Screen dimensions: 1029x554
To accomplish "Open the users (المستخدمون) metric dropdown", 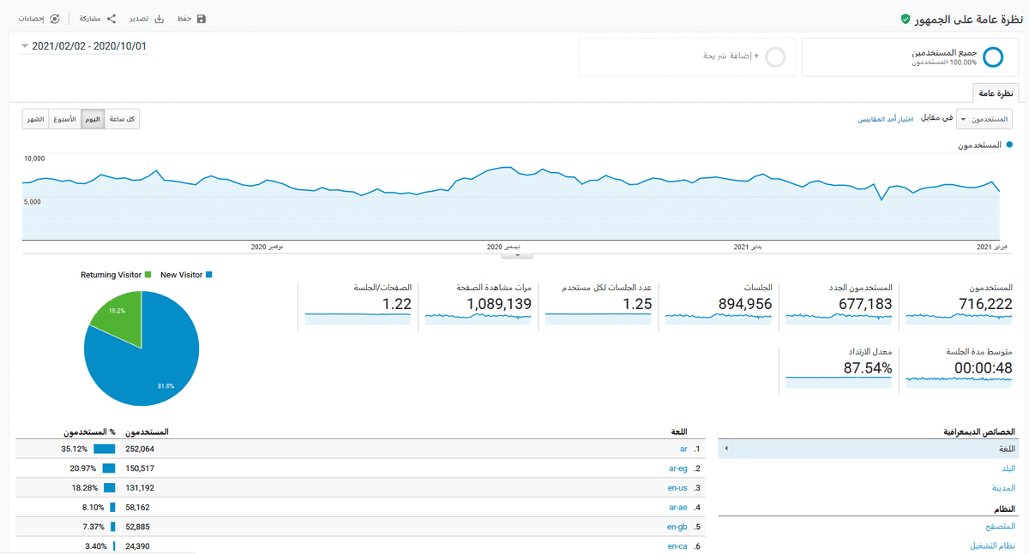I will pos(984,119).
